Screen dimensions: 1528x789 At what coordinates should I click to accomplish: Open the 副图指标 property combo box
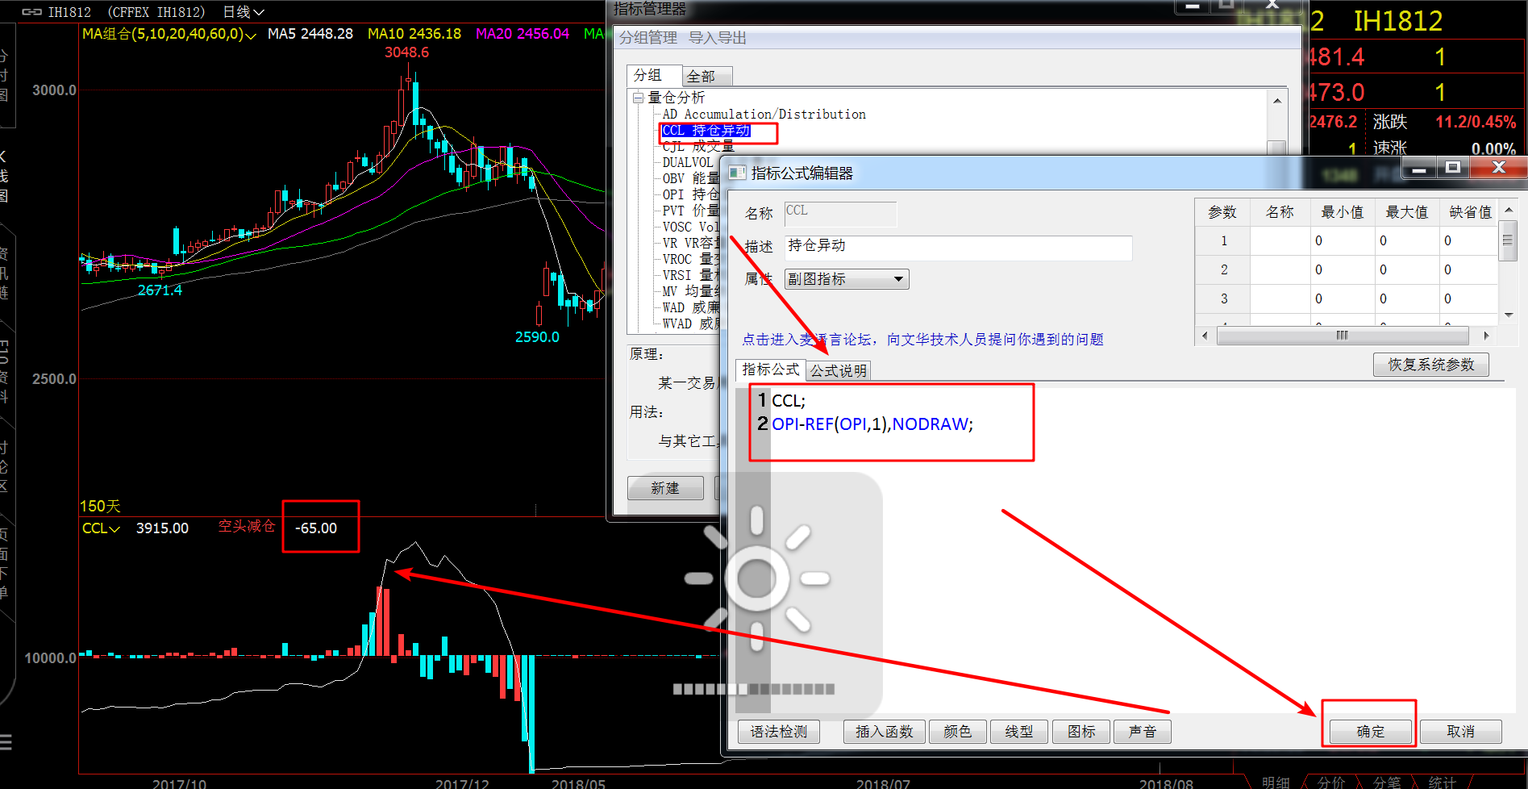coord(847,279)
